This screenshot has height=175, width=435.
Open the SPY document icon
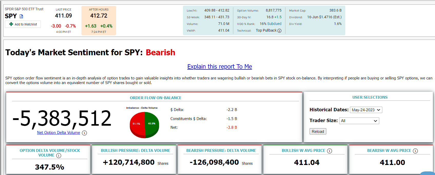(21, 16)
